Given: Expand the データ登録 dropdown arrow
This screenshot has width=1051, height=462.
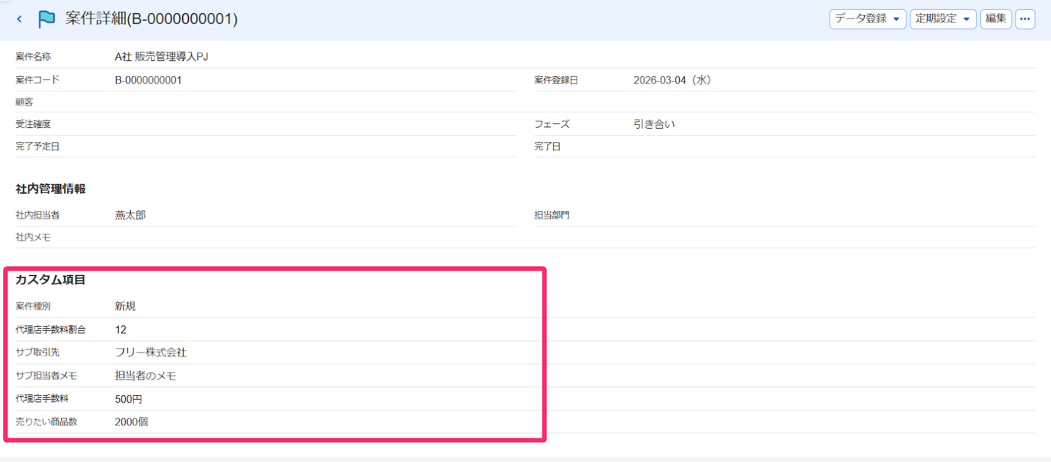Looking at the screenshot, I should pos(897,19).
